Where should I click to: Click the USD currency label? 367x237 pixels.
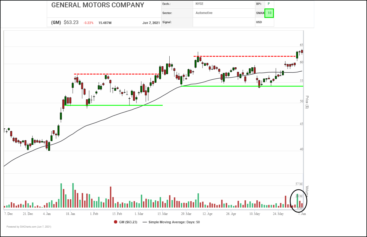tap(259, 22)
